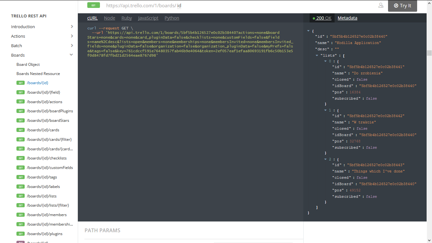Click the pos value 49152
Image resolution: width=432 pixels, height=243 pixels.
tap(355, 190)
